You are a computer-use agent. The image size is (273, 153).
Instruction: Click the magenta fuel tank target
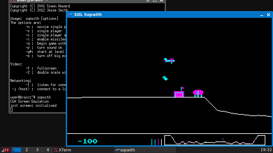198,93
